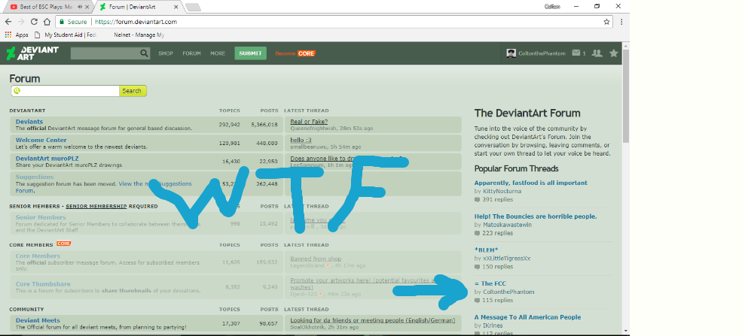The width and height of the screenshot is (745, 336).
Task: Open 'Looking for da friends' thread
Action: [x=372, y=320]
